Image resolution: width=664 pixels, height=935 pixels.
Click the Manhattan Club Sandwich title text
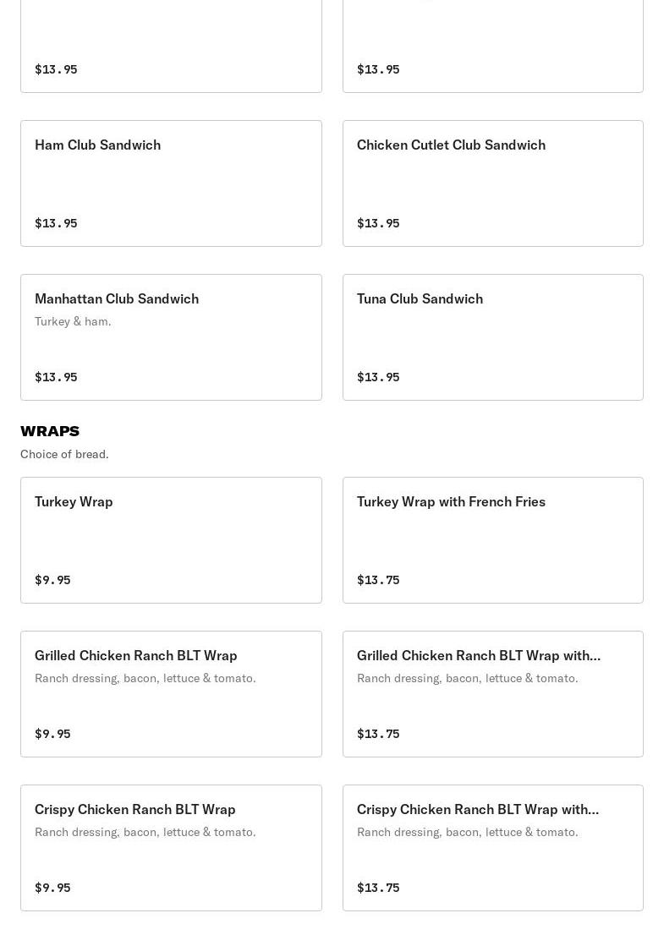click(117, 298)
